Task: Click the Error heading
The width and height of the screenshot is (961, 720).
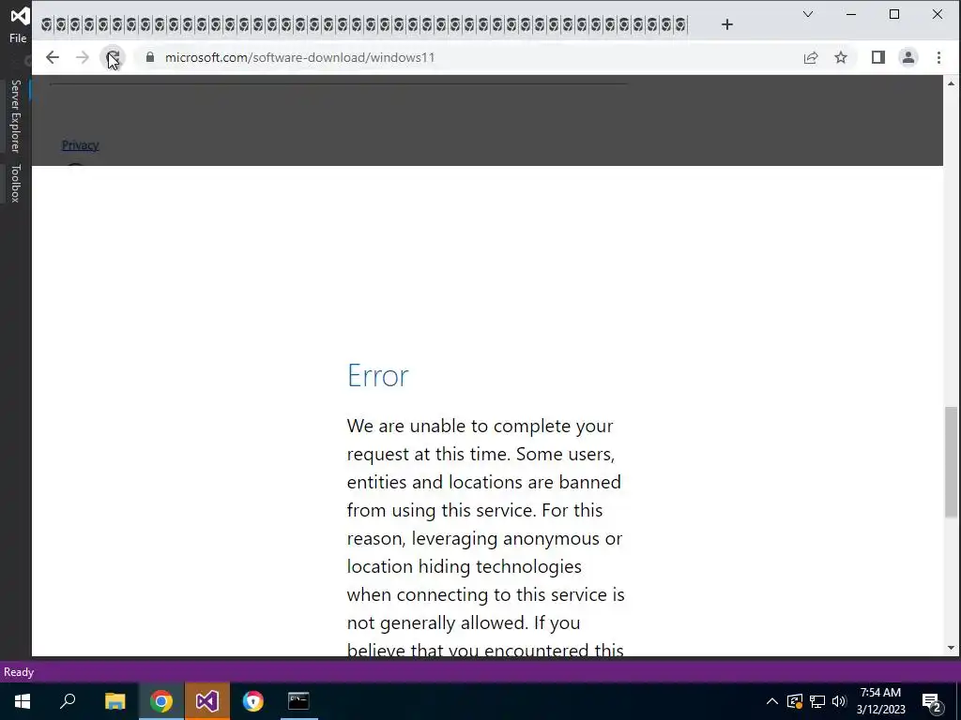Action: tap(377, 375)
